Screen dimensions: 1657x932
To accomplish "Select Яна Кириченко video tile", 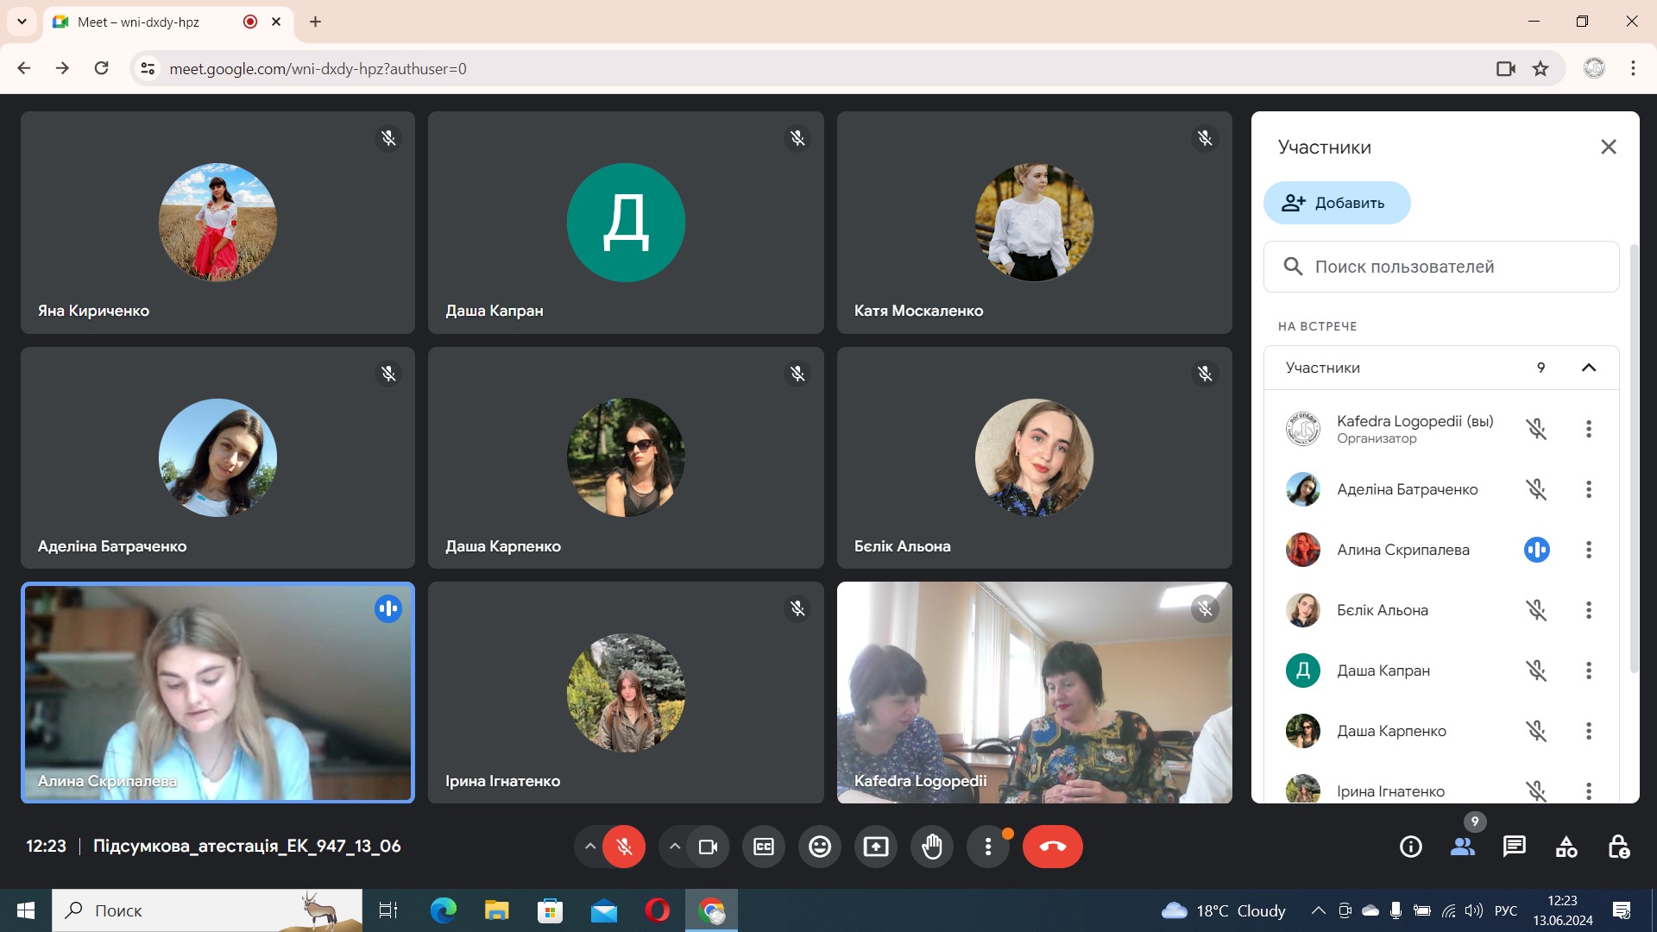I will tap(217, 223).
